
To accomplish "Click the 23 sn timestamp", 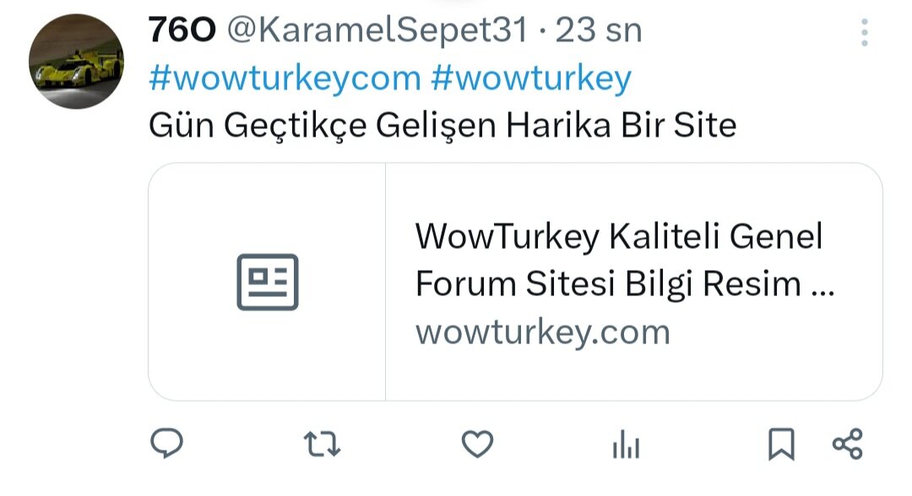I will click(599, 30).
